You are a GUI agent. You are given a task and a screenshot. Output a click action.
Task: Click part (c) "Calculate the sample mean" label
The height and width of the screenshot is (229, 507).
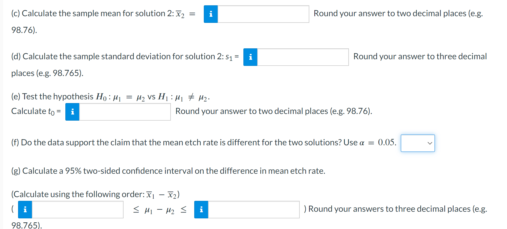(x=92, y=14)
